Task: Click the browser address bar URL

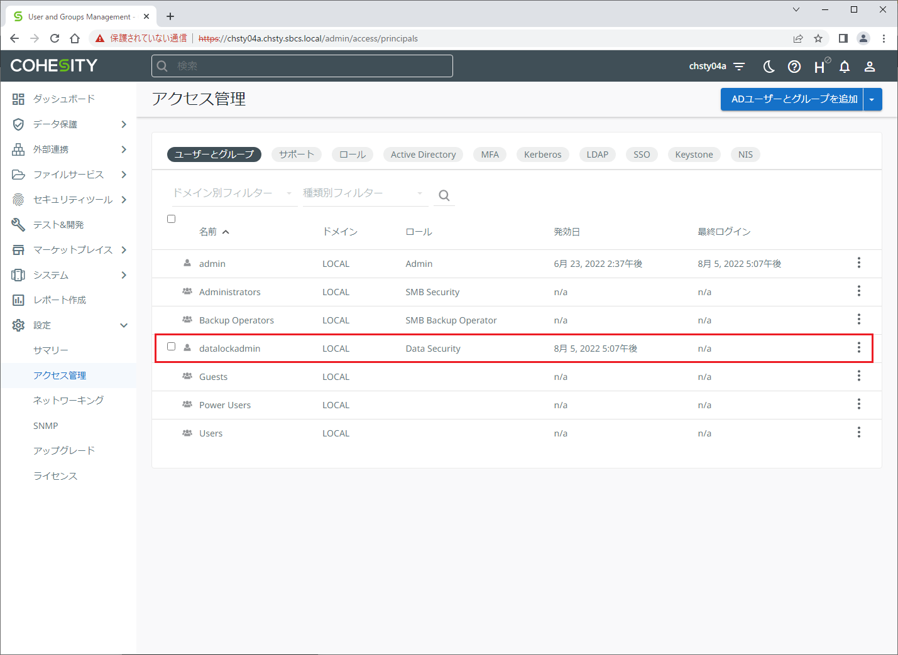Action: coord(308,38)
